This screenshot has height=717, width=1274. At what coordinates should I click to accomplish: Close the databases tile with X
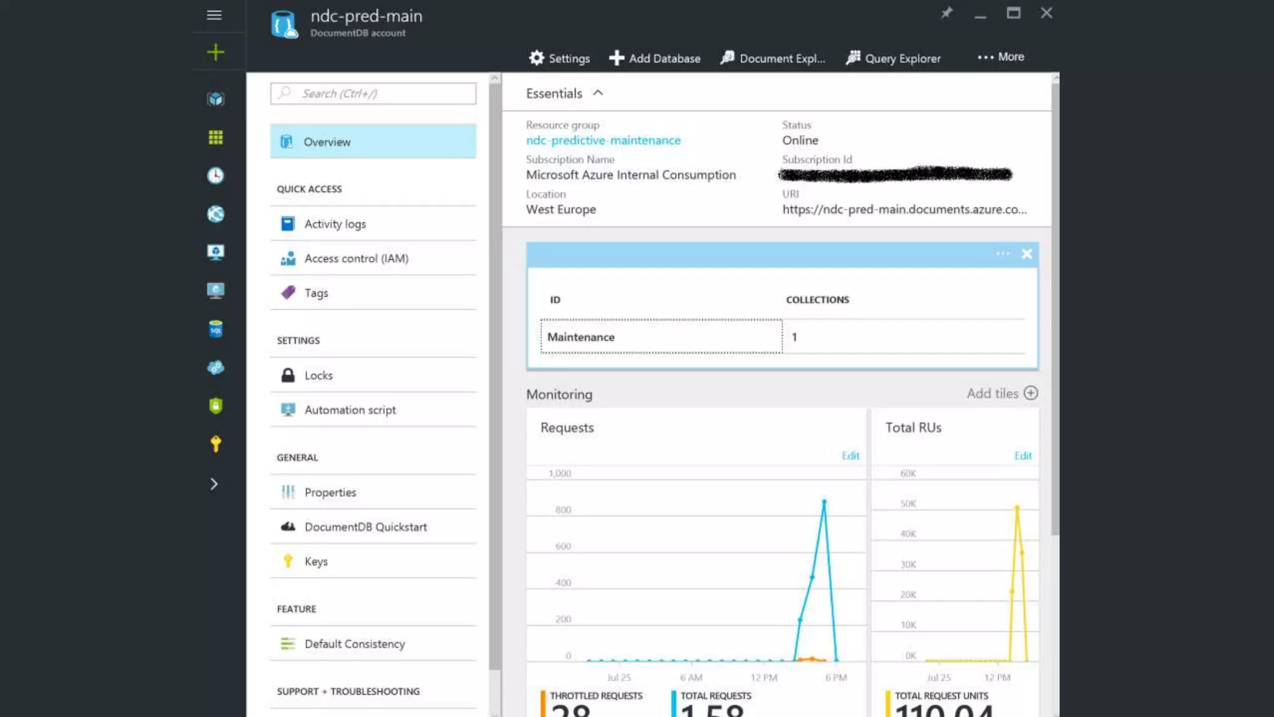point(1026,254)
